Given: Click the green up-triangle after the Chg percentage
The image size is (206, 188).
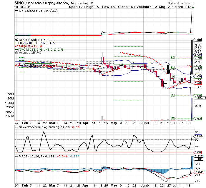Looking at the screenshot, I should pyautogui.click(x=193, y=7).
